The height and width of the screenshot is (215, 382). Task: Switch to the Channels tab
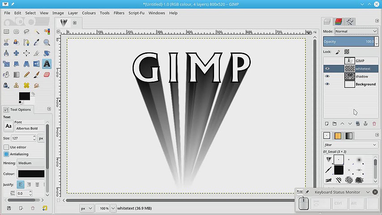[339, 21]
